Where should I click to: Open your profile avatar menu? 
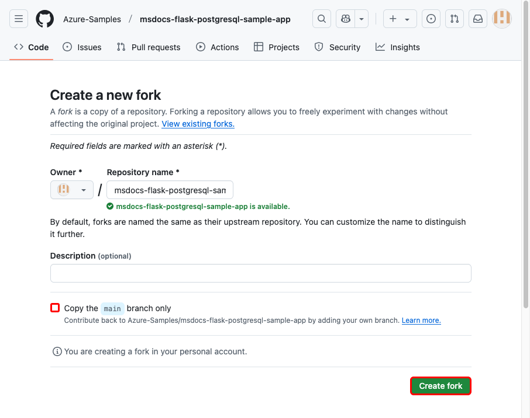coord(502,18)
